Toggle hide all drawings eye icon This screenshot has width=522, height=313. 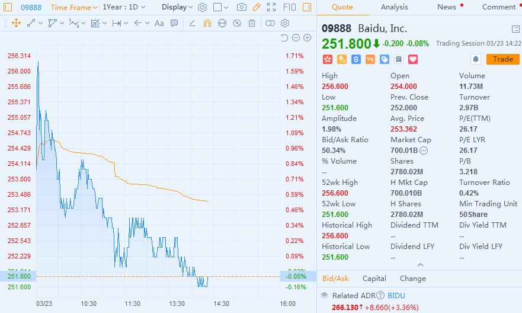(x=236, y=23)
